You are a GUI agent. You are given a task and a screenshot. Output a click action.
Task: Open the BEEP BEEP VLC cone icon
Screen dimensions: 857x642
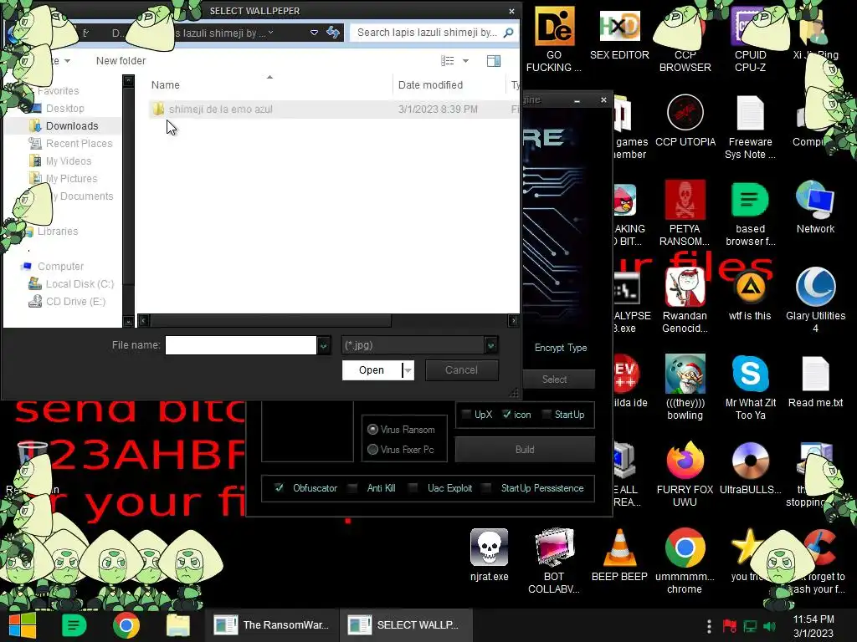[x=619, y=555]
